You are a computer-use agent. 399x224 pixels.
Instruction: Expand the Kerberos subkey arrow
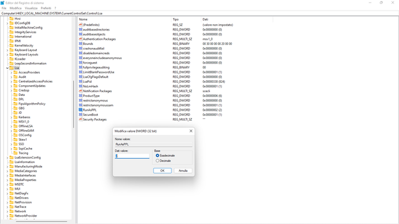pyautogui.click(x=11, y=118)
